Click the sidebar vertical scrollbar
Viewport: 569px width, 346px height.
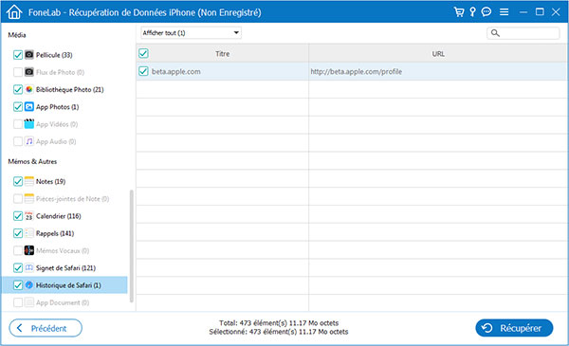(132, 246)
